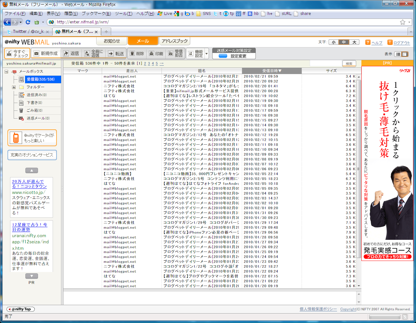Click the PR scroll-up arrow button
The height and width of the screenshot is (323, 416).
click(x=32, y=171)
